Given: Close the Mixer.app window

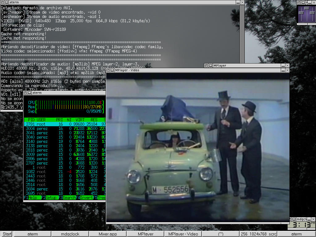Looking at the screenshot, I should pyautogui.click(x=314, y=2).
